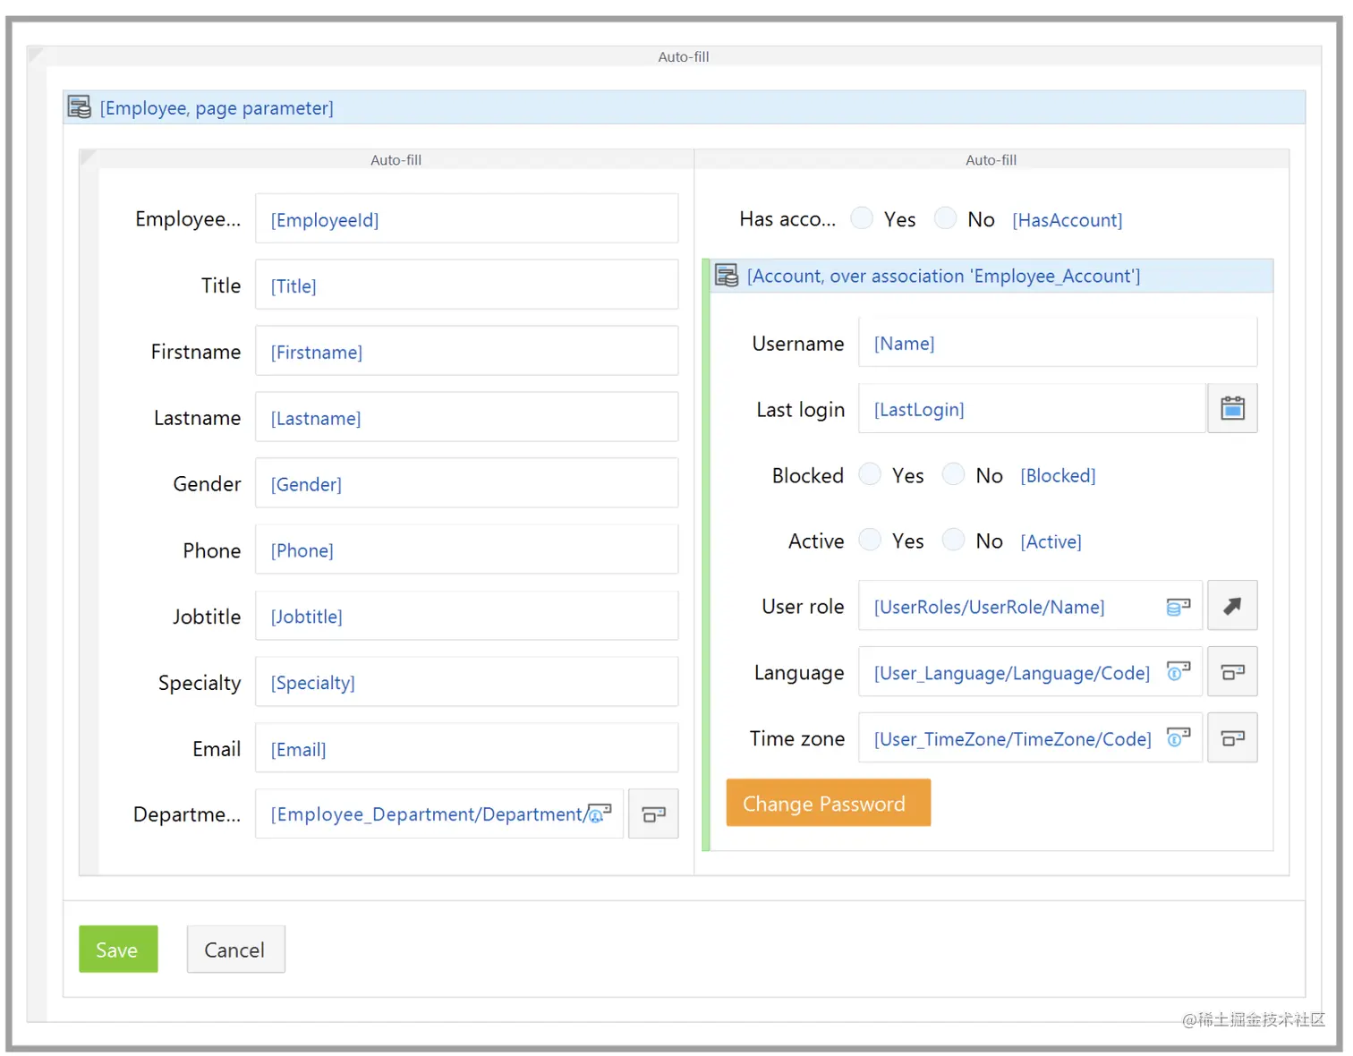Click the User role field label
This screenshot has width=1353, height=1056.
click(803, 607)
